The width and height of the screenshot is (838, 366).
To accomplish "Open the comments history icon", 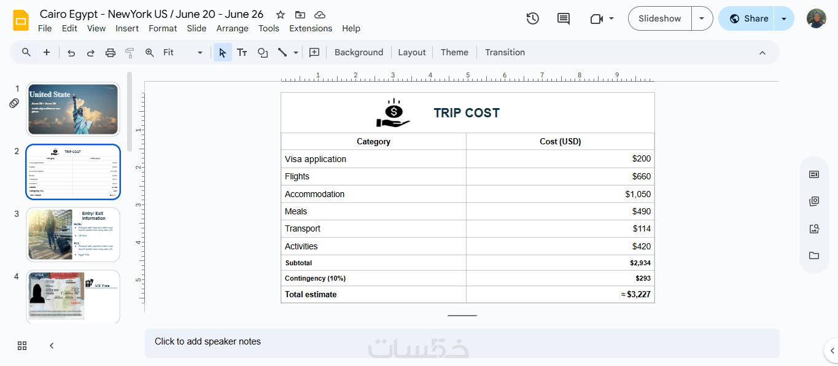I will click(564, 18).
